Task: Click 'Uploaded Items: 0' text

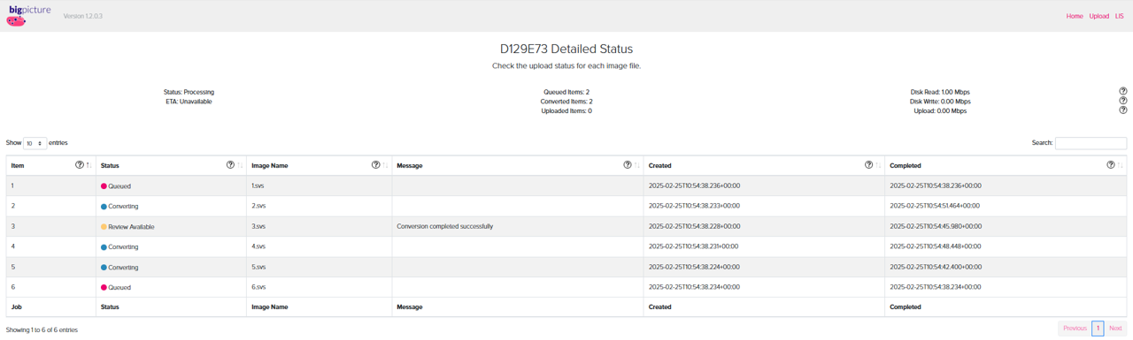Action: point(566,111)
